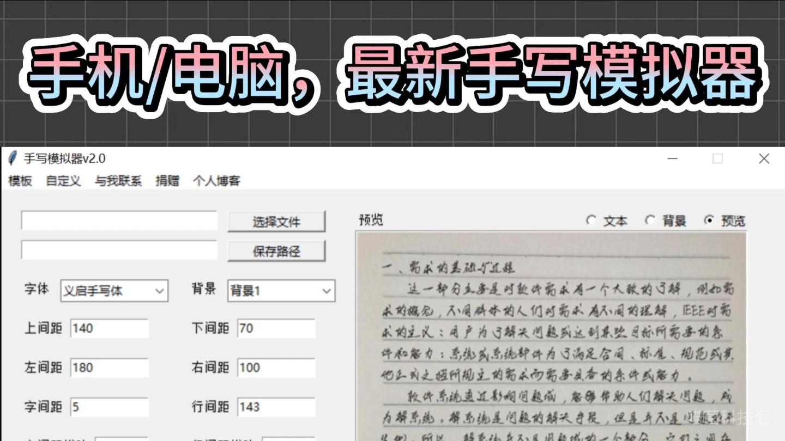Close the 手写模拟器 window
The width and height of the screenshot is (785, 441).
click(x=764, y=158)
